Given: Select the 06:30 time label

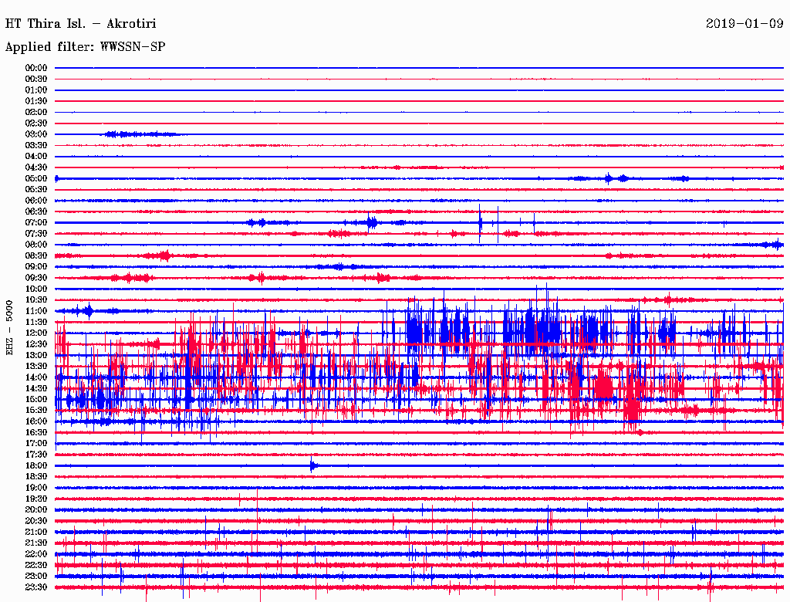Looking at the screenshot, I should 35,211.
